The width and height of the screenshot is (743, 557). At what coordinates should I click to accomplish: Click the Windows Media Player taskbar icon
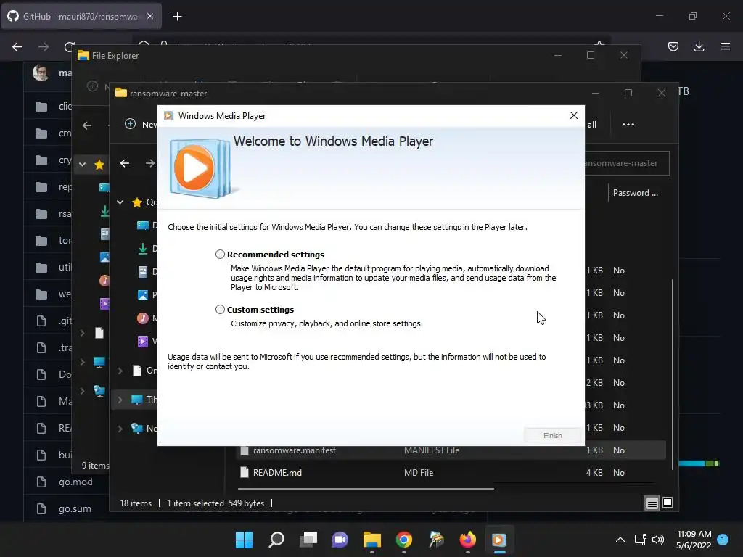pyautogui.click(x=499, y=540)
